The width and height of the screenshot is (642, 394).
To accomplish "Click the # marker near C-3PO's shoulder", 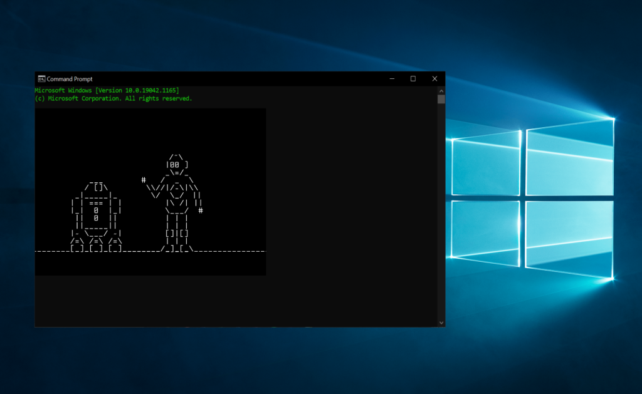I will click(x=144, y=180).
